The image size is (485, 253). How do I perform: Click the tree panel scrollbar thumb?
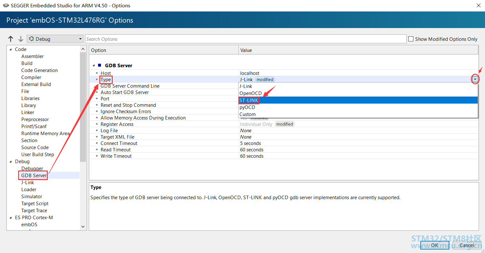coord(83,107)
